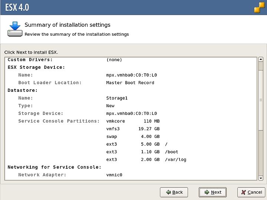Select the 'vmnic0' adapter value
Viewport: 267px width, 200px height.
[114, 175]
